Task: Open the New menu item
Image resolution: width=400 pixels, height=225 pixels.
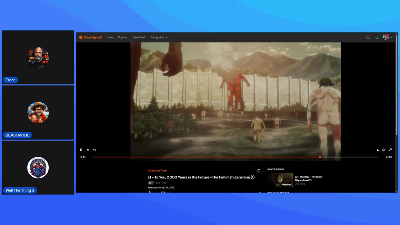Action: [110, 37]
